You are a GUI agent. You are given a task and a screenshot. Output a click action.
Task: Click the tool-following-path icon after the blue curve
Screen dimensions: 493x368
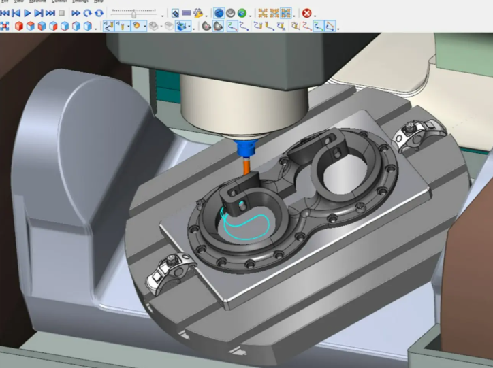258,26
